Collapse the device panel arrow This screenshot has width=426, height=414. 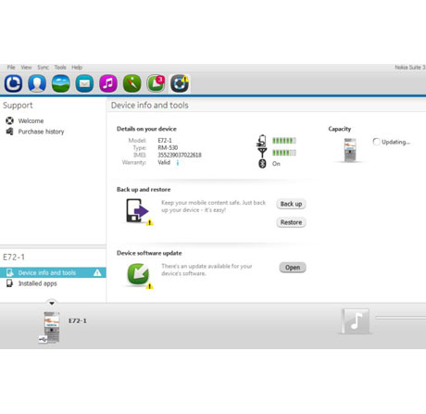[x=52, y=303]
